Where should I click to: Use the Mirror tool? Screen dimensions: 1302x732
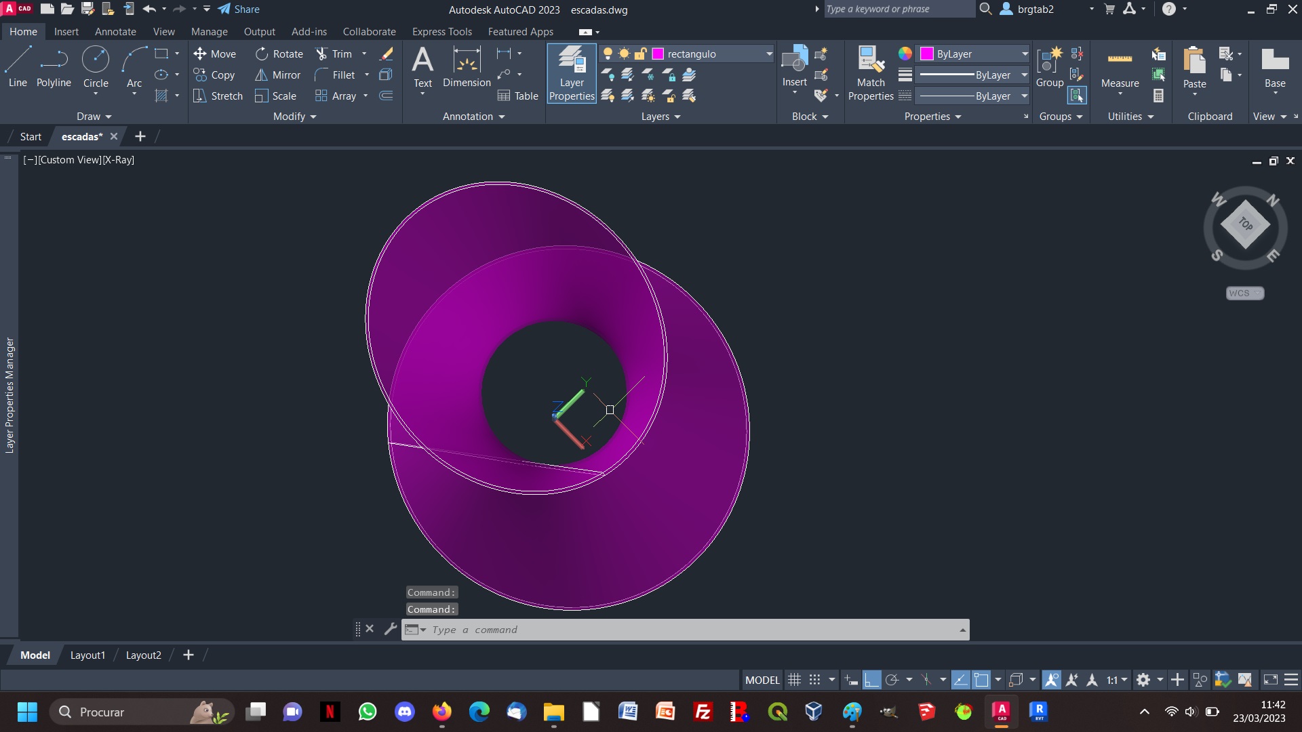(278, 75)
